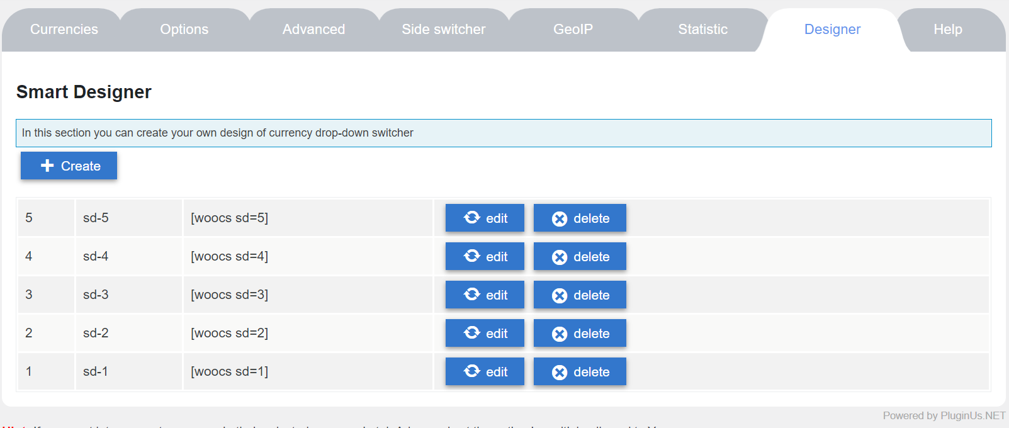The image size is (1009, 428).
Task: Click the sd-2 name cell
Action: (129, 333)
